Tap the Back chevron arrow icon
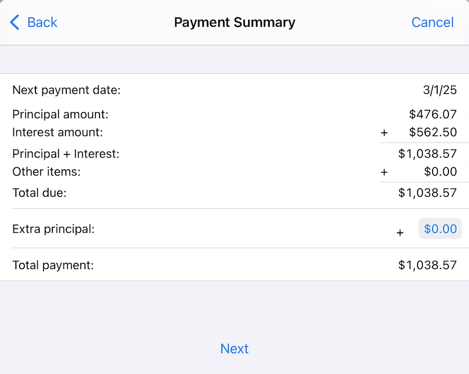 pos(15,22)
